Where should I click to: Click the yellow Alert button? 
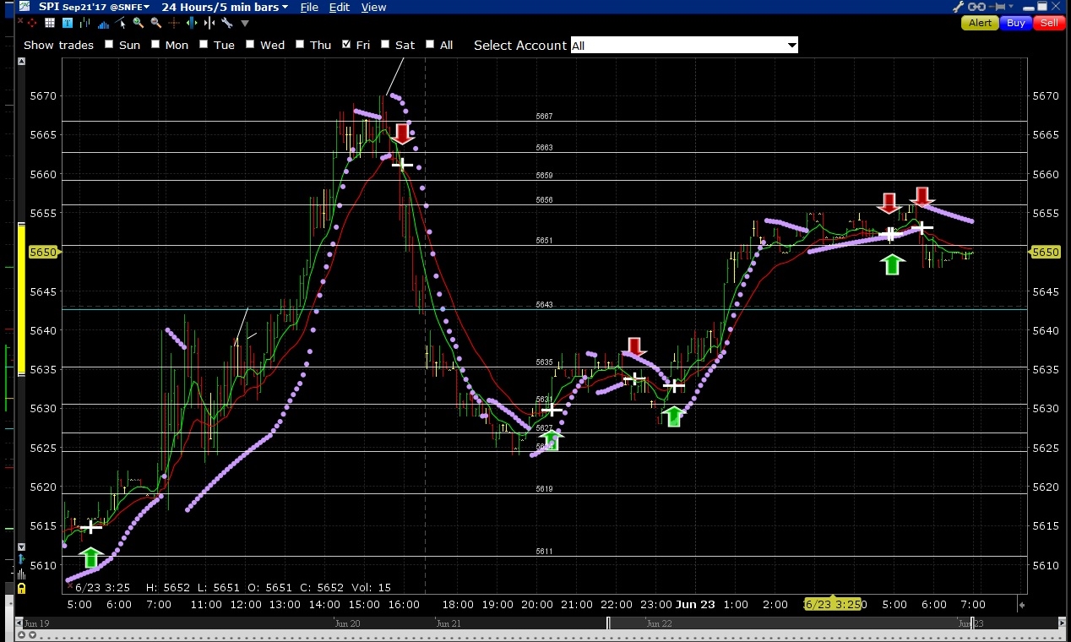click(981, 23)
